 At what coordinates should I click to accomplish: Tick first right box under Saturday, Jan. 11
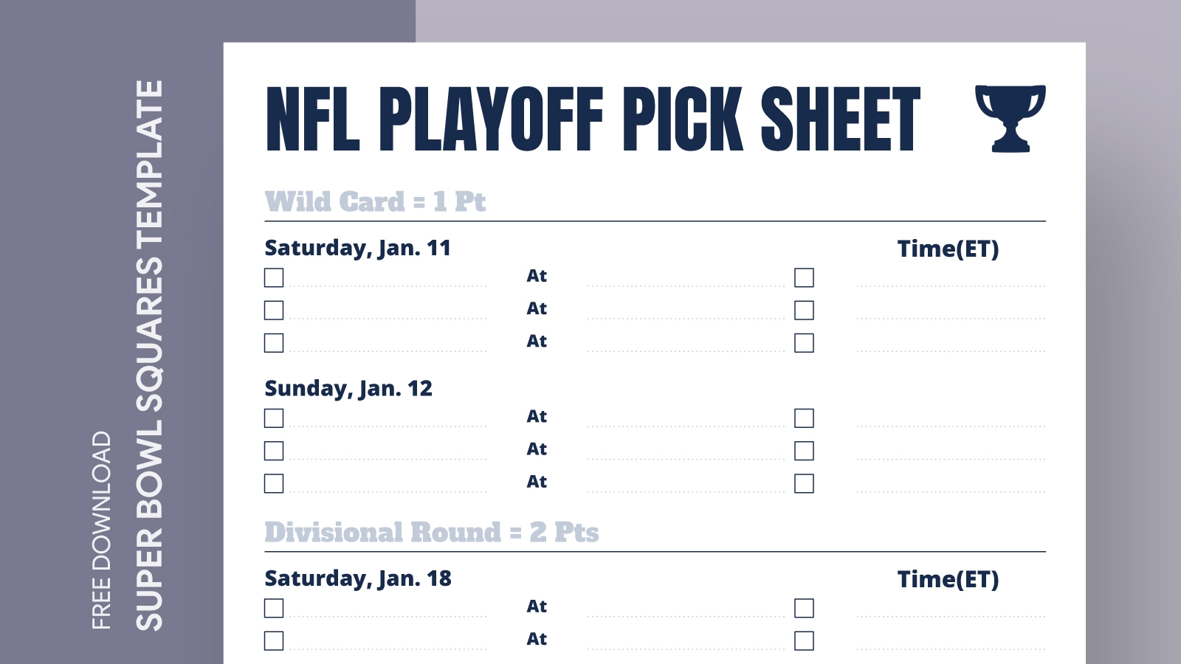coord(804,277)
